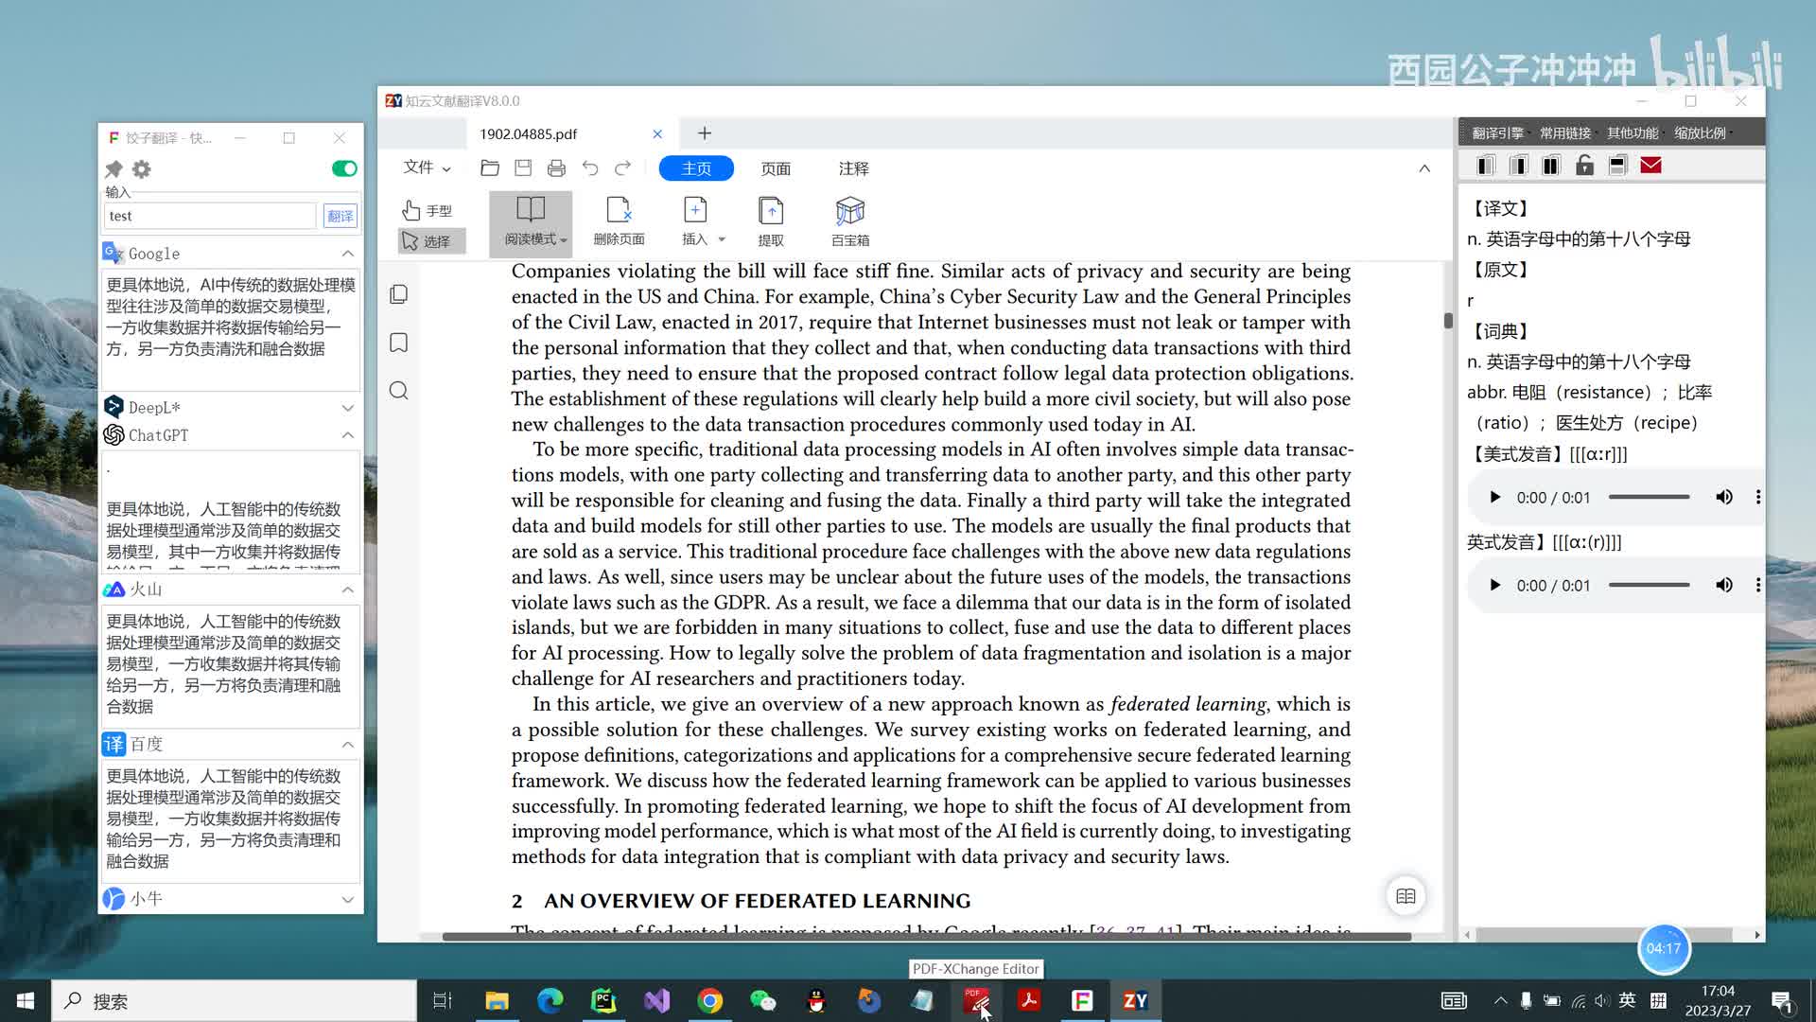This screenshot has width=1816, height=1022.
Task: Click the 翻译 translate button
Action: tap(340, 216)
